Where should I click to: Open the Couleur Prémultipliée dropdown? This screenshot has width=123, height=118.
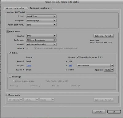41,44
